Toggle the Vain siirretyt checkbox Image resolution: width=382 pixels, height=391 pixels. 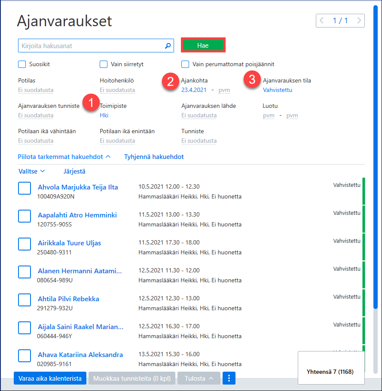(104, 64)
